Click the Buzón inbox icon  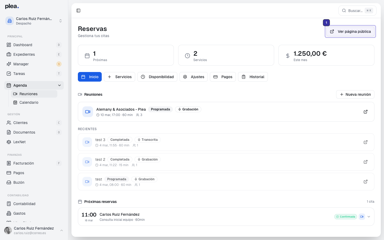point(9,182)
